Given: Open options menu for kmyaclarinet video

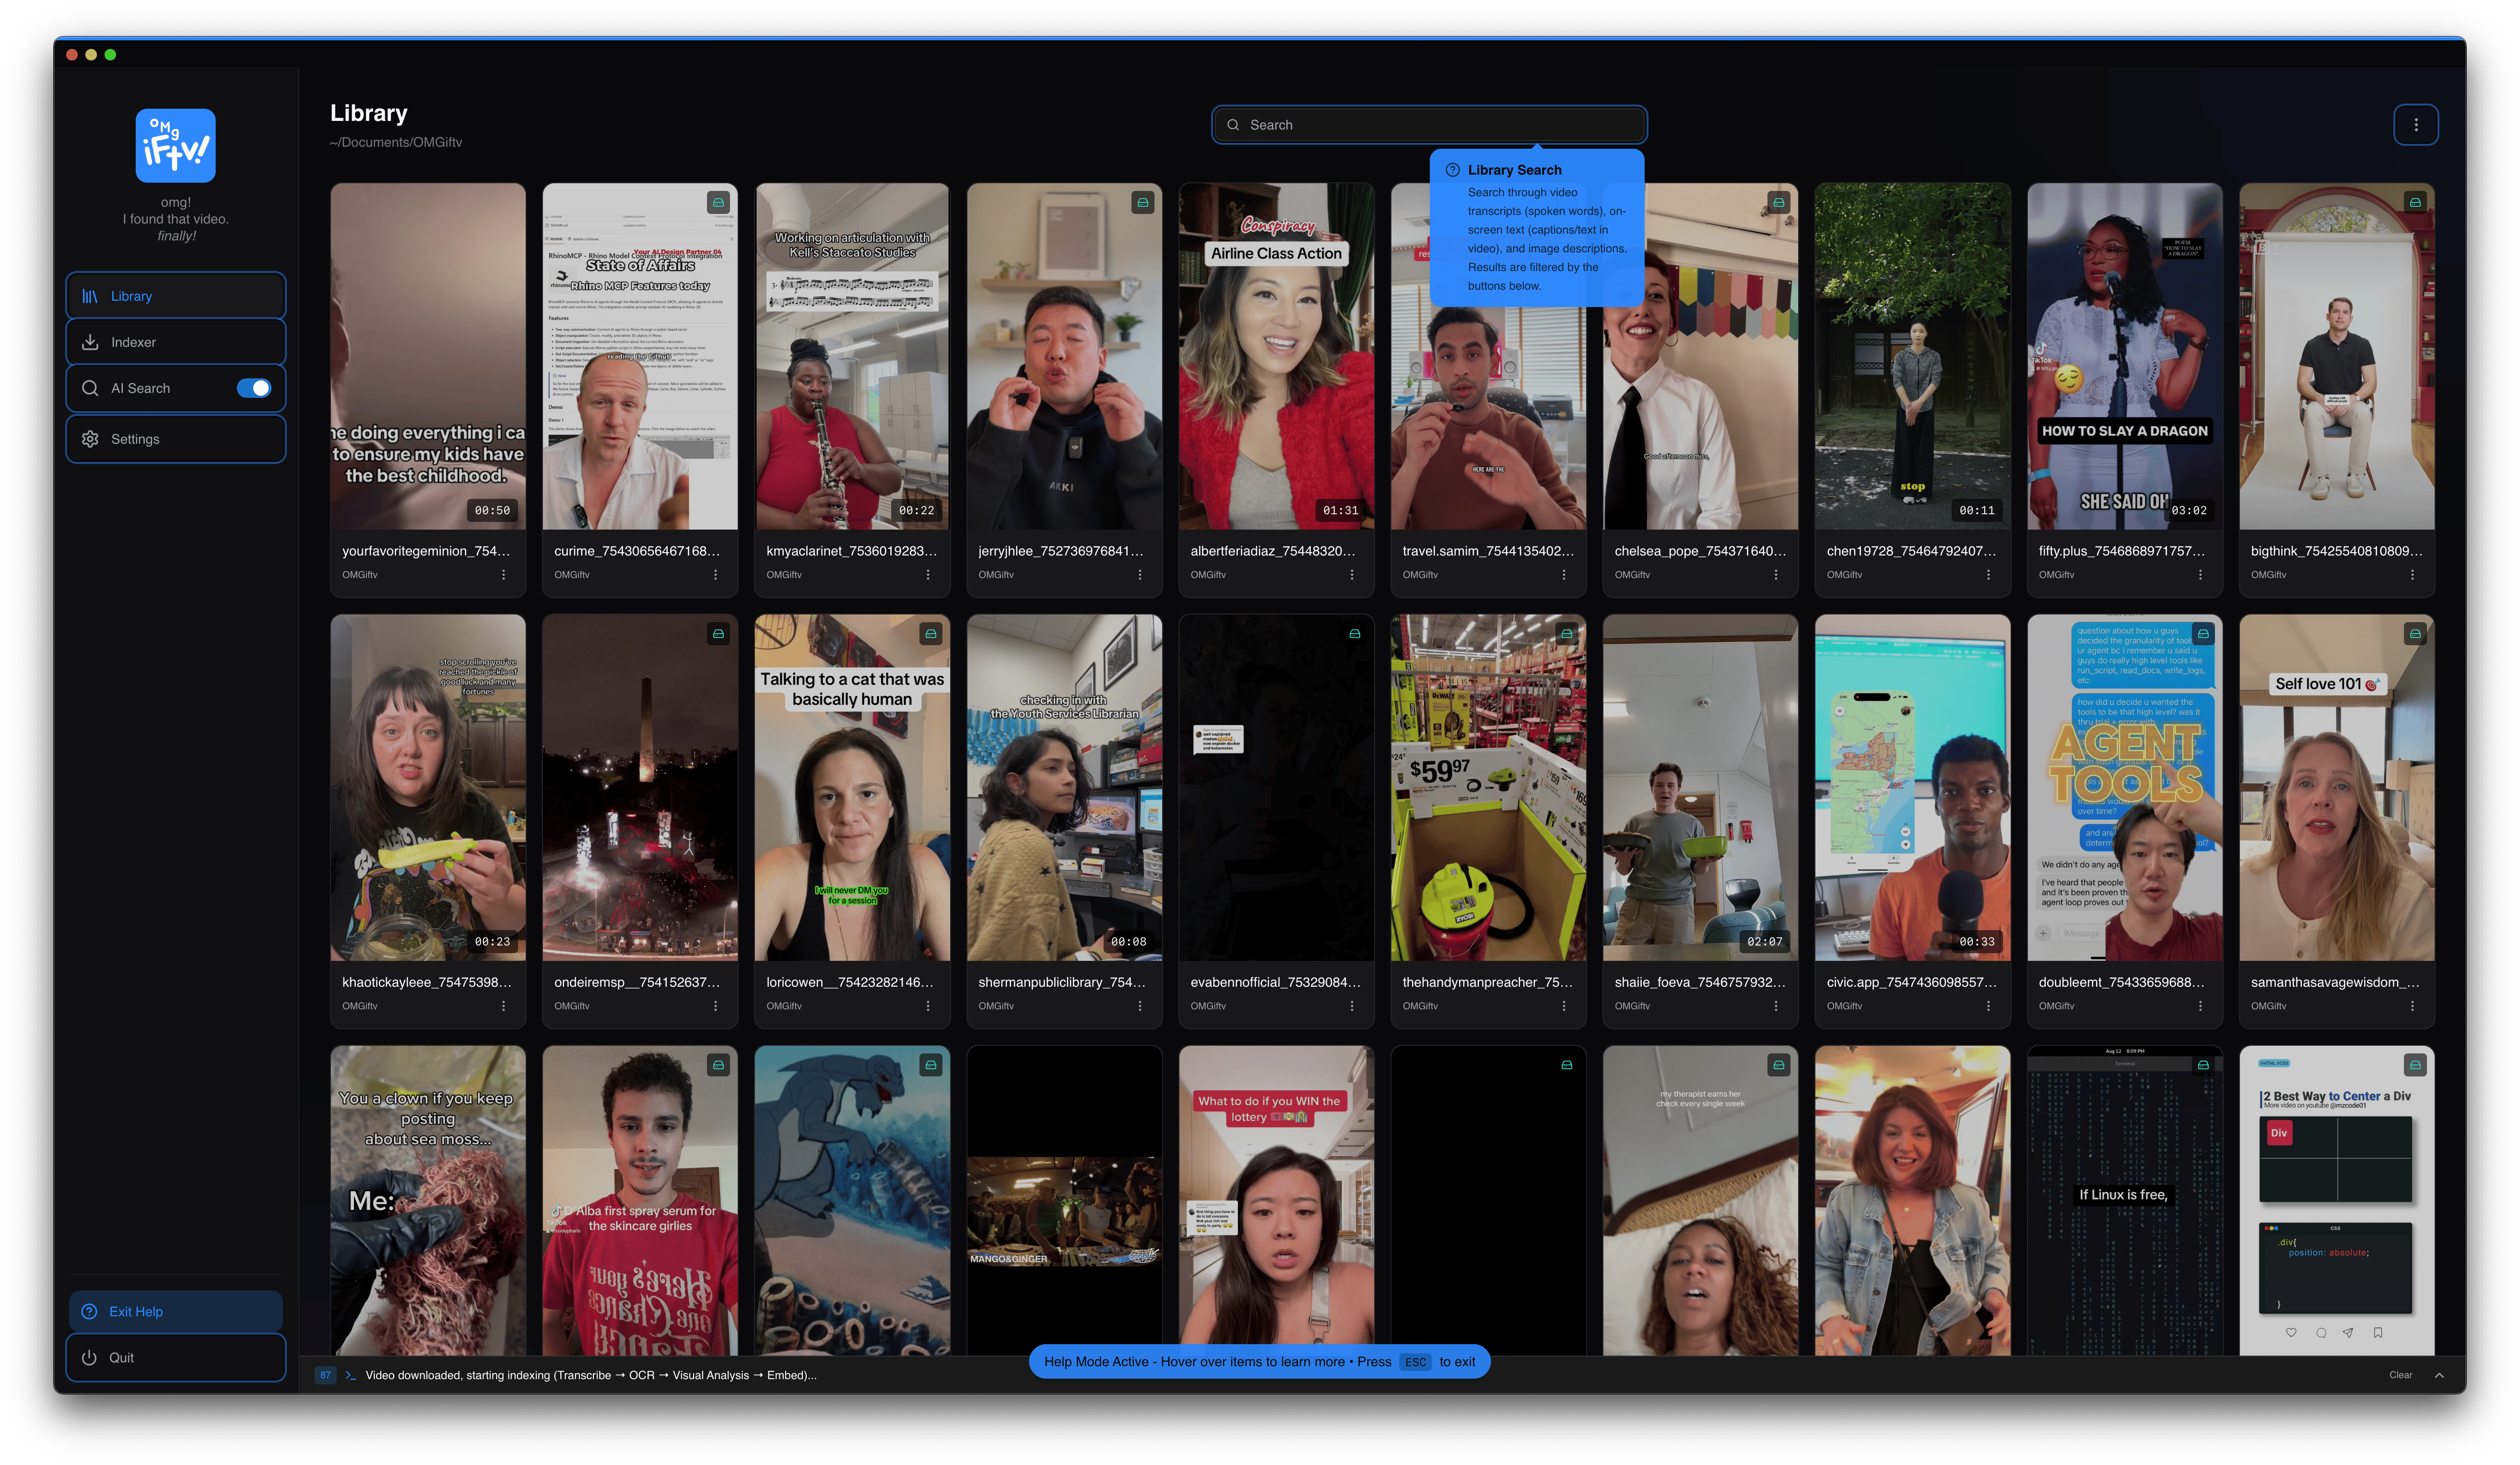Looking at the screenshot, I should point(927,575).
